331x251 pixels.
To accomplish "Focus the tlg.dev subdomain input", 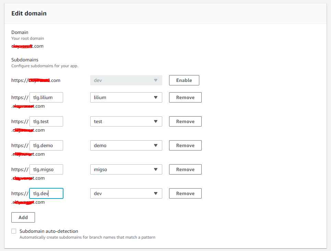I will (x=46, y=193).
